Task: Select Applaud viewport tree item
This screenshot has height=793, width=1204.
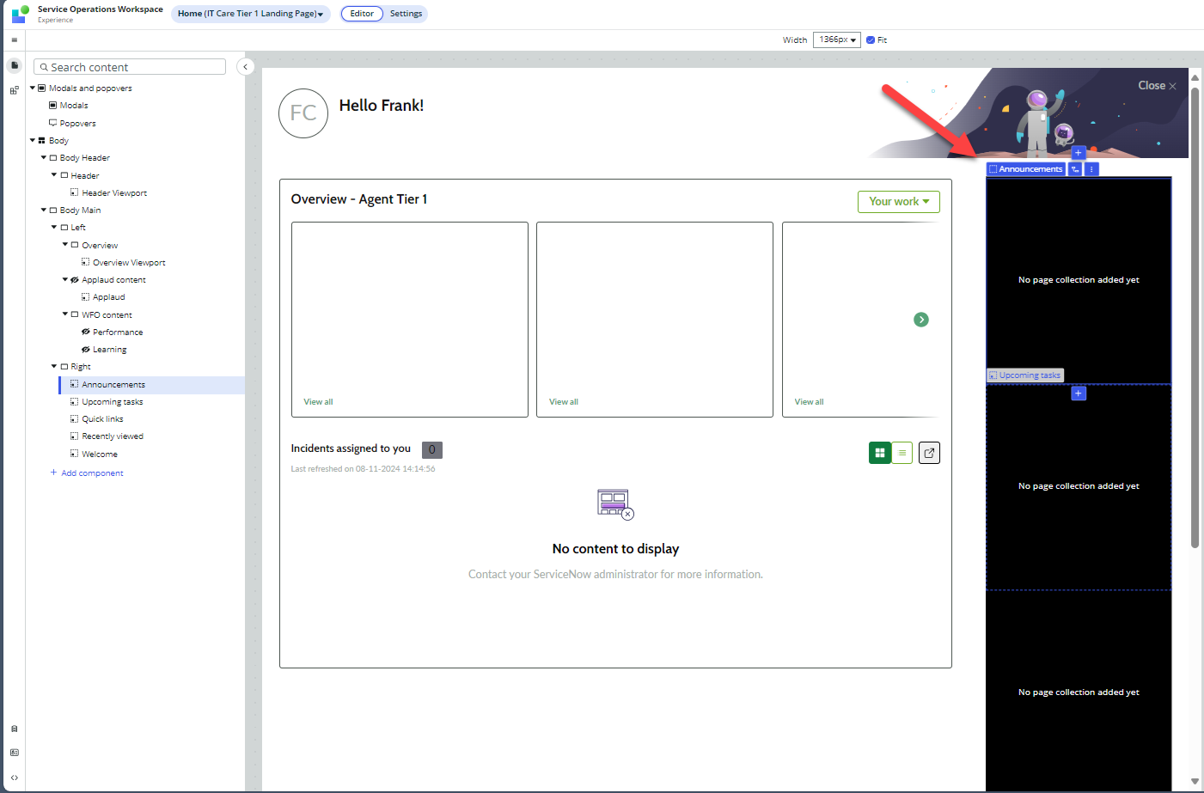Action: (108, 297)
